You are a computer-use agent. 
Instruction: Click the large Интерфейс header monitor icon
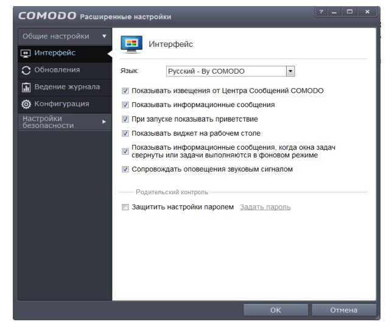[131, 44]
